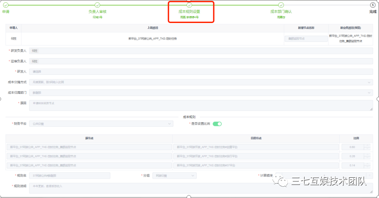Select the 申请 step label
The height and width of the screenshot is (198, 379).
click(x=6, y=12)
